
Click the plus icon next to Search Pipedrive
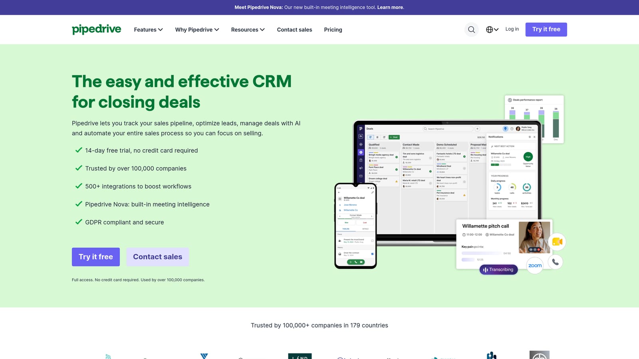click(477, 129)
